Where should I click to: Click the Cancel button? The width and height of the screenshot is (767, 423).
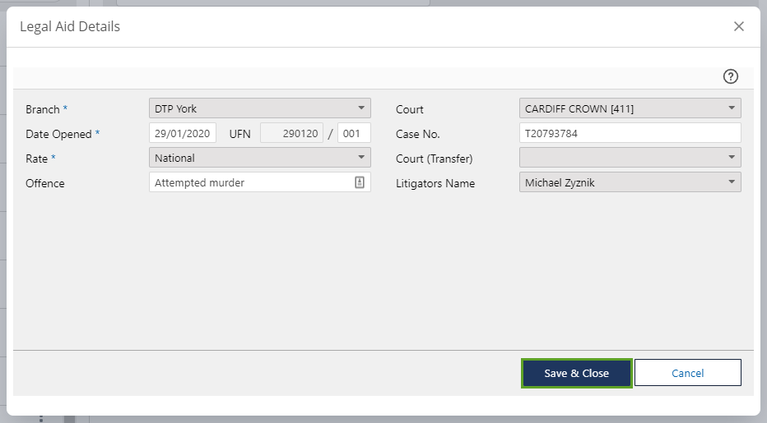687,373
